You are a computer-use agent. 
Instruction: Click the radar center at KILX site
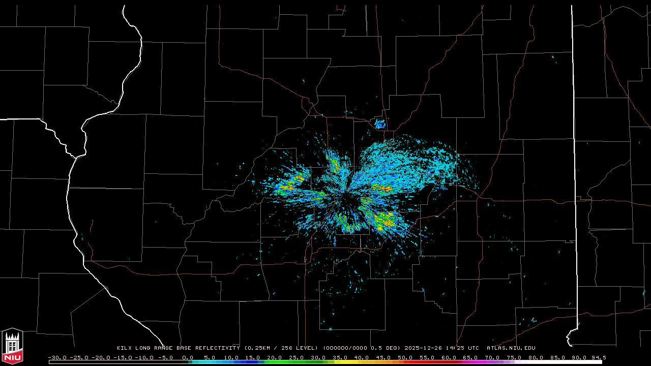[345, 194]
